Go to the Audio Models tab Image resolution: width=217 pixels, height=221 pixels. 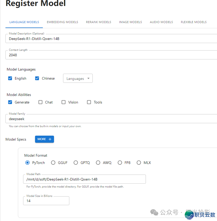[161, 22]
